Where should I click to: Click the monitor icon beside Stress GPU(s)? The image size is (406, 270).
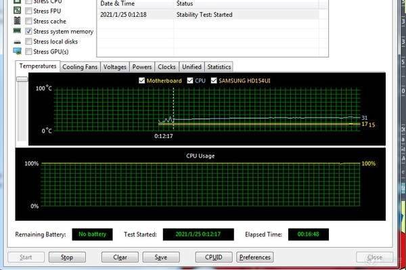click(17, 51)
